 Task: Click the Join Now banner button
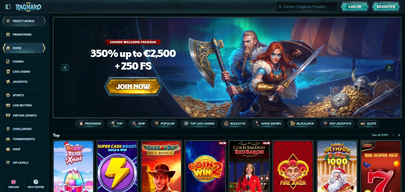coord(133,87)
